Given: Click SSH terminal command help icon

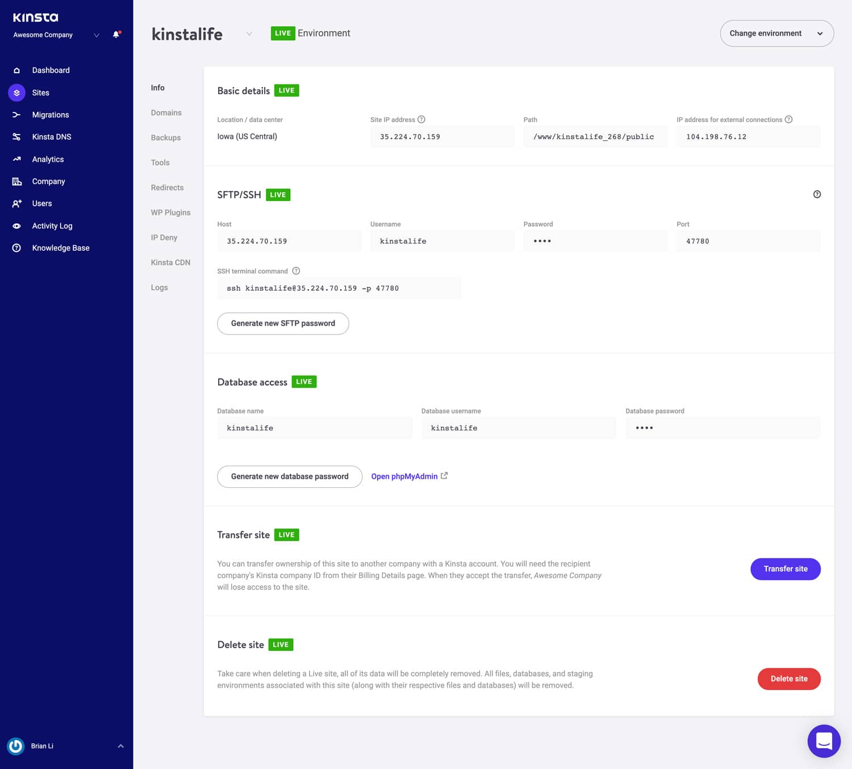Looking at the screenshot, I should click(x=296, y=271).
